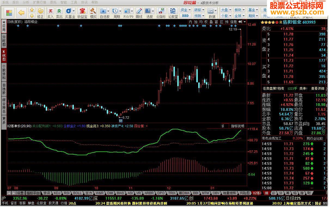329x207 pixels.
Task: Expand the F10/F9 dropdown arrow
Action: pyautogui.click(x=132, y=11)
